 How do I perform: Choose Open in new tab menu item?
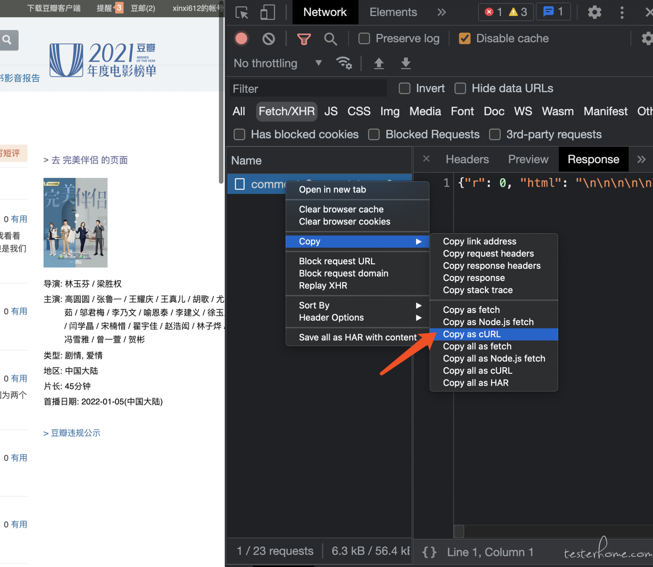pyautogui.click(x=357, y=189)
